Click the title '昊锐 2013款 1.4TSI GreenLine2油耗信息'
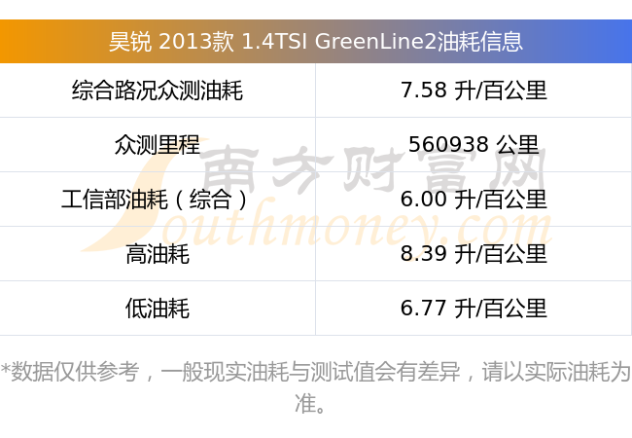Image resolution: width=632 pixels, height=438 pixels. [316, 42]
